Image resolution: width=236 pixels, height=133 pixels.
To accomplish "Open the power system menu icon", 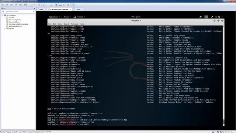I will click(x=219, y=17).
